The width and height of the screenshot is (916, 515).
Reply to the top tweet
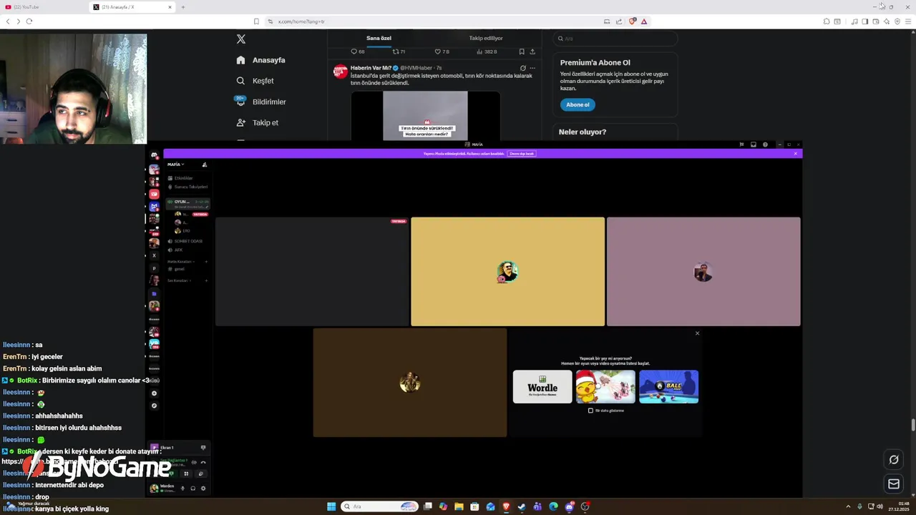357,51
